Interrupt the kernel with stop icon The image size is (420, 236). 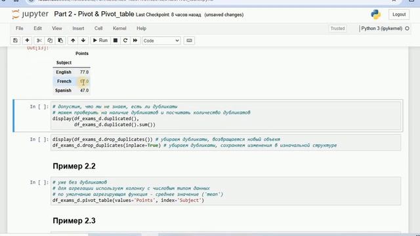115,41
